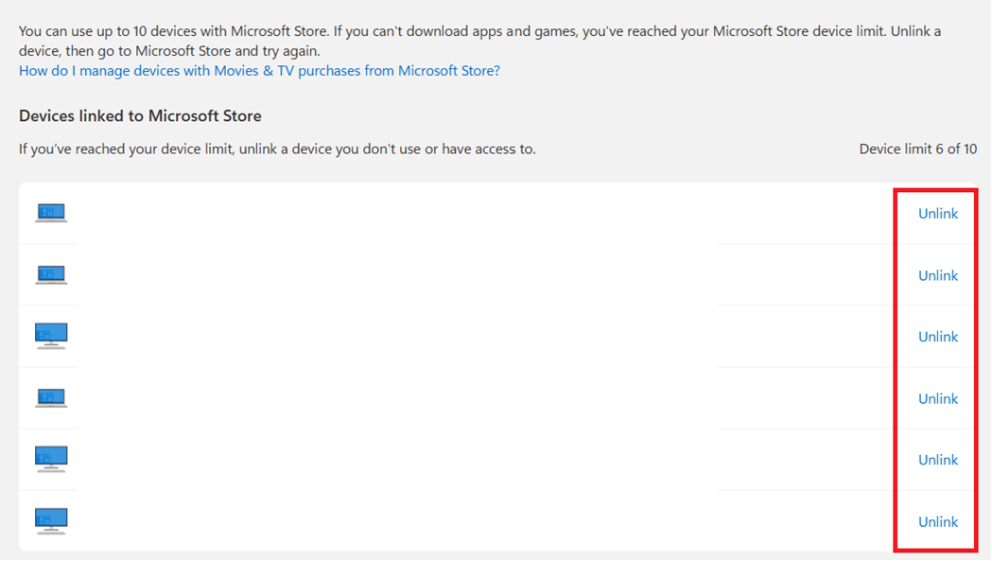Click the desktop monitor icon in the fifth row
The height and width of the screenshot is (561, 992).
coord(51,459)
